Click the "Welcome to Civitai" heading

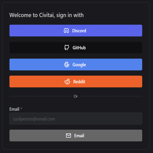(x=46, y=15)
